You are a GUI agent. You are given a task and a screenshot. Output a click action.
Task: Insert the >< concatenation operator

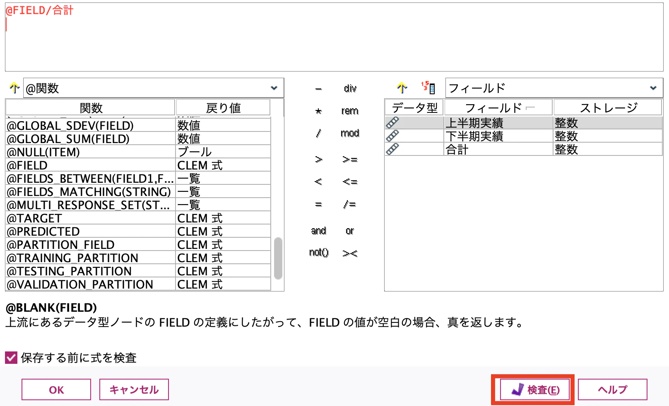click(350, 253)
